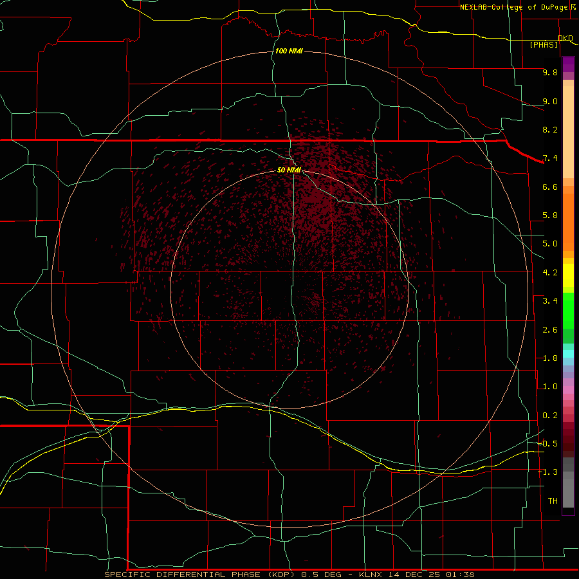The image size is (579, 579).
Task: Click the 9.0 value on the color scale
Action: [550, 101]
